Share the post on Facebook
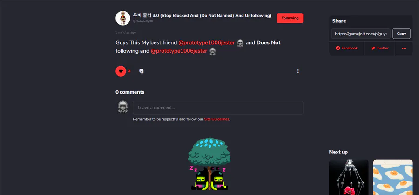Viewport: 419px width, 195px height. click(346, 48)
